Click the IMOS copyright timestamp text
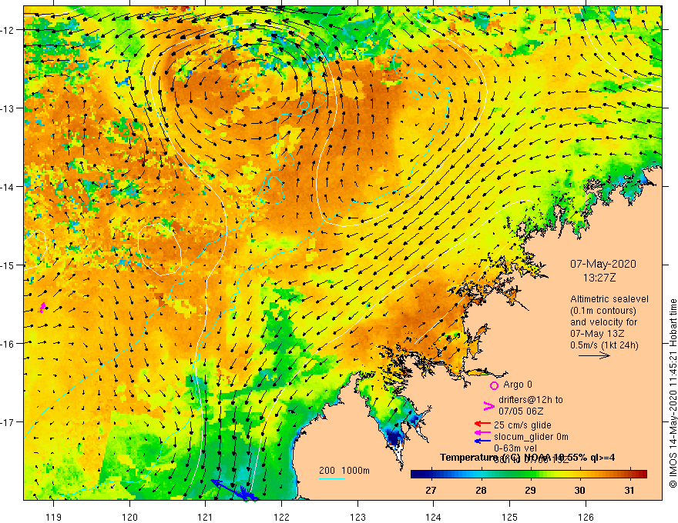 coord(673,394)
